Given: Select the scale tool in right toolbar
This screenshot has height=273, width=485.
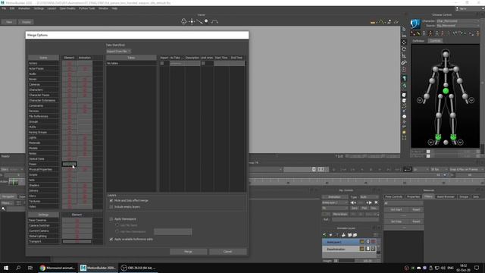Looking at the screenshot, I should (404, 55).
